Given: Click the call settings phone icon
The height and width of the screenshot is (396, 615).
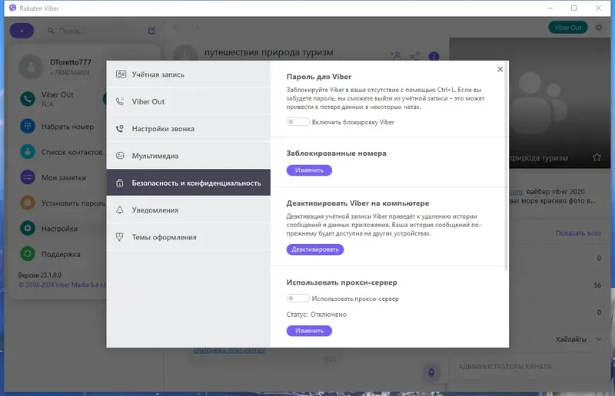Looking at the screenshot, I should (x=120, y=128).
